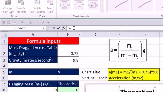163x92 pixels.
Task: Apply the third chart layout with trendline
Action: tap(93, 5)
